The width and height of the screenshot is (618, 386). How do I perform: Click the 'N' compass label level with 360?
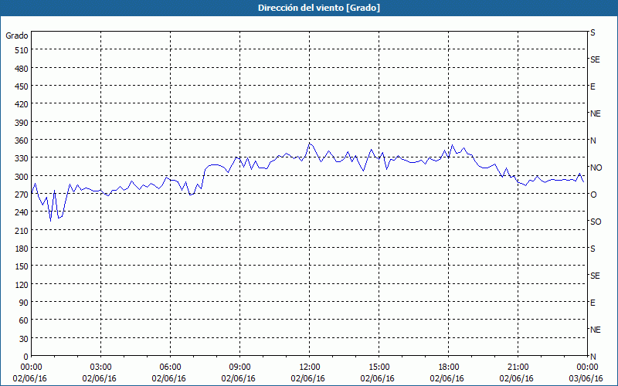593,141
